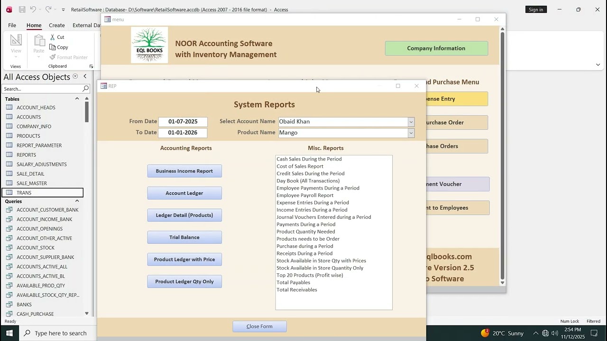Viewport: 607px width, 341px height.
Task: Select the PRODUCTS table icon
Action: [x=9, y=136]
